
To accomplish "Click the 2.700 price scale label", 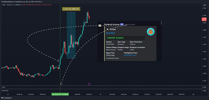I will coord(204,45).
